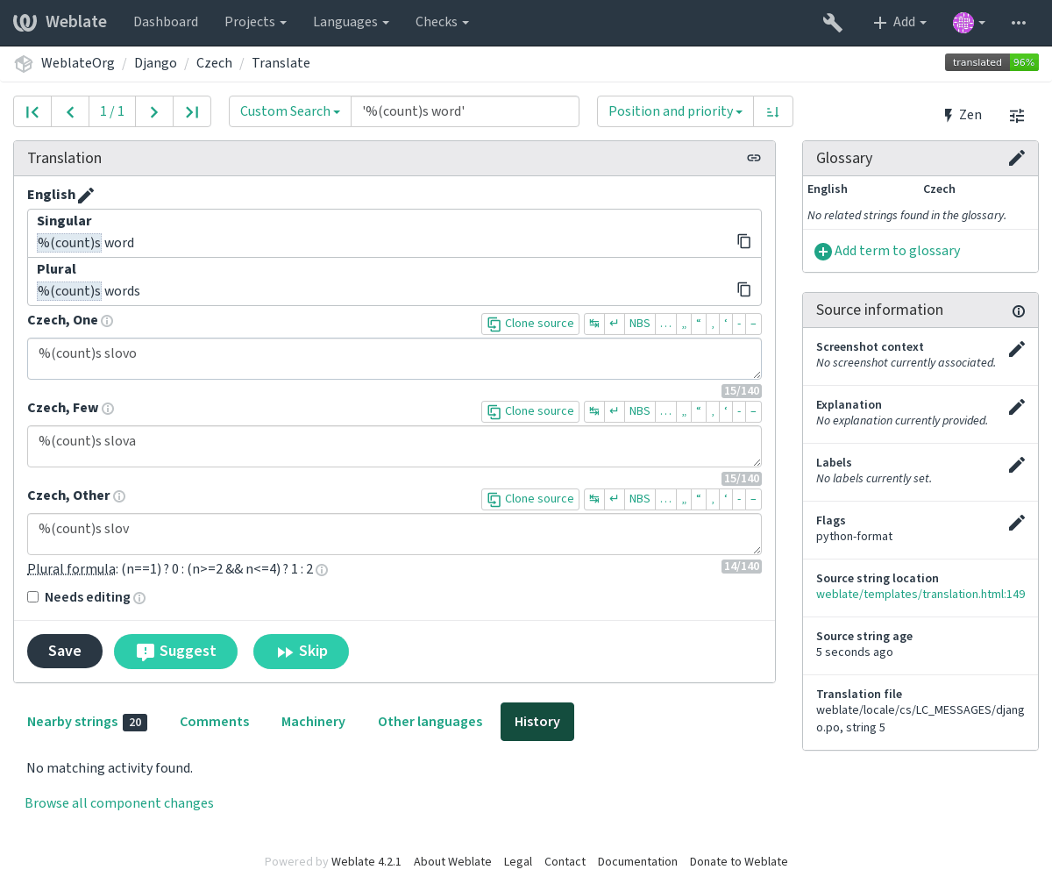The image size is (1052, 891).
Task: Open source information info icon
Action: (x=1019, y=311)
